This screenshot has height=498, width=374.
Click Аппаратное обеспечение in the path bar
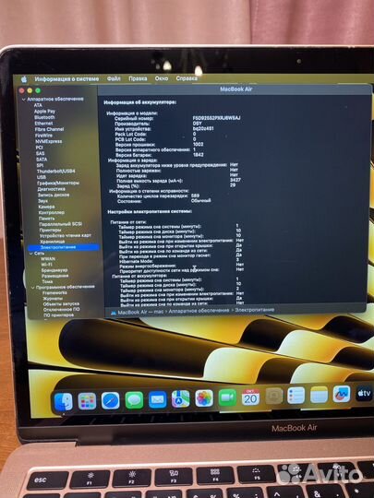(199, 310)
